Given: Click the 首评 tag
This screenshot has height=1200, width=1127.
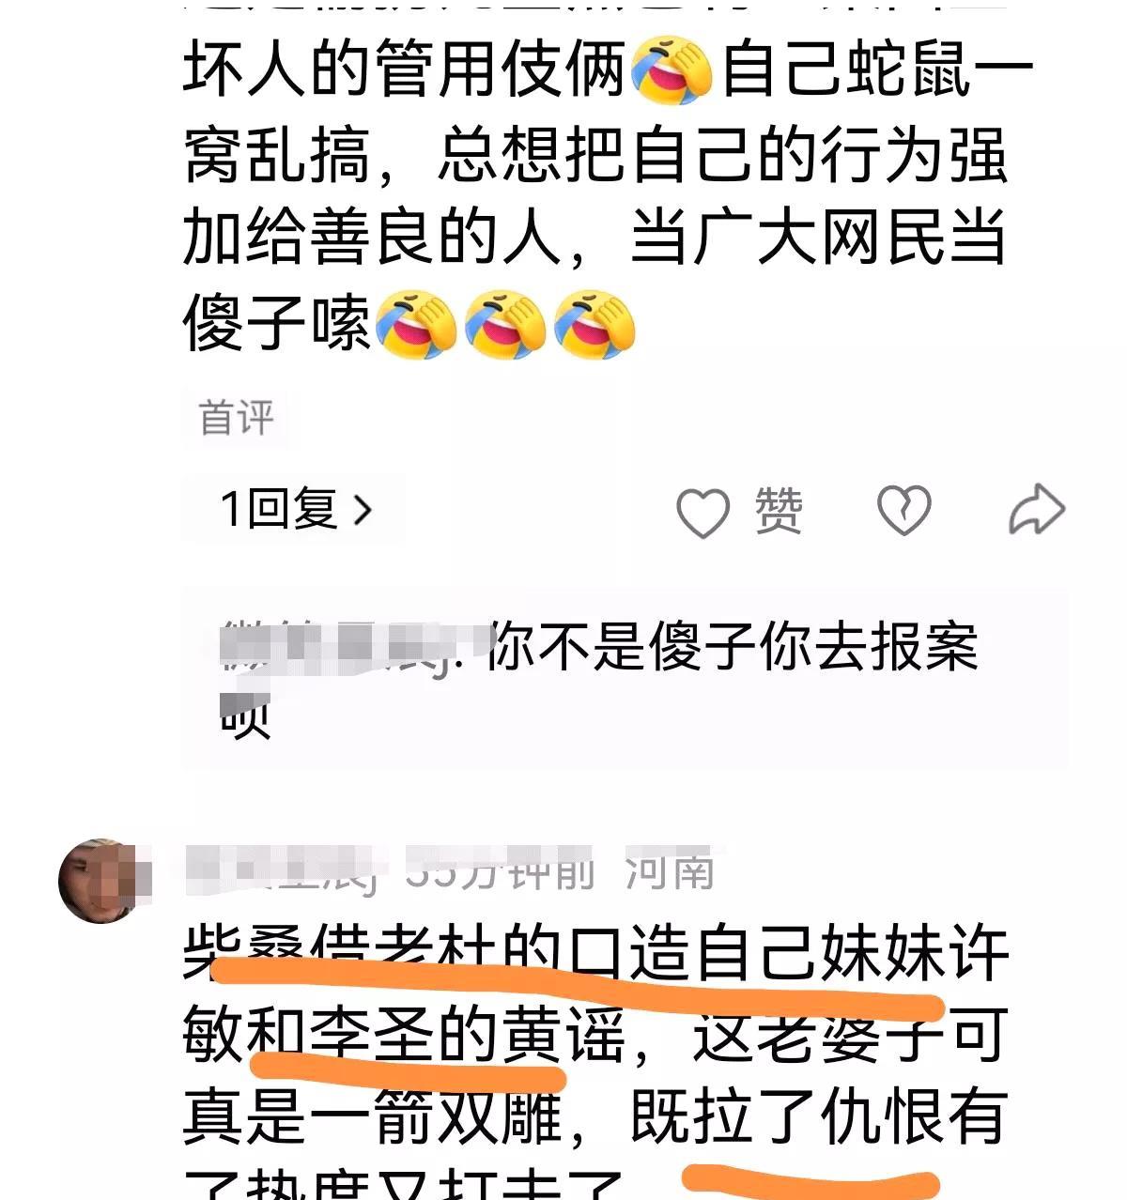Looking at the screenshot, I should coord(237,417).
